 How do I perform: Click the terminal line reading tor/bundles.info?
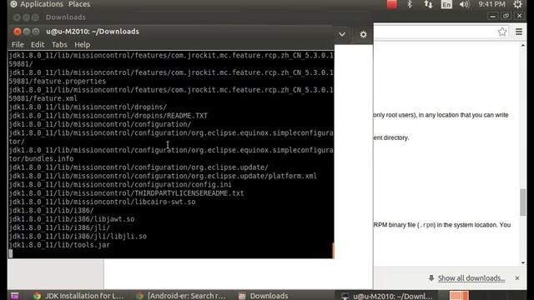[41, 158]
